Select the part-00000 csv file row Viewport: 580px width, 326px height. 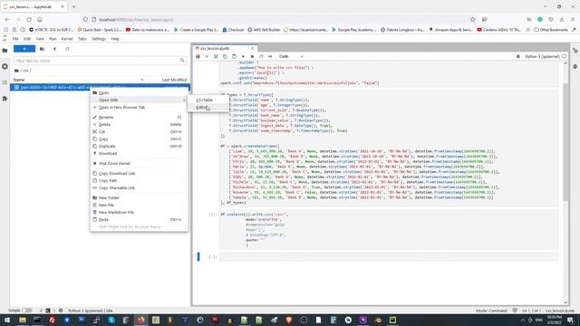(x=100, y=87)
